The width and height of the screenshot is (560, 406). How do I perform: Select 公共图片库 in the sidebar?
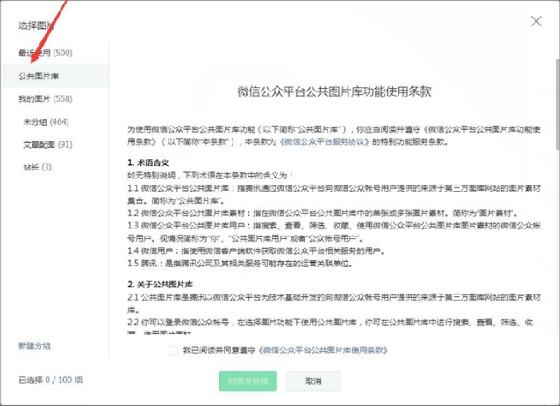click(x=39, y=76)
